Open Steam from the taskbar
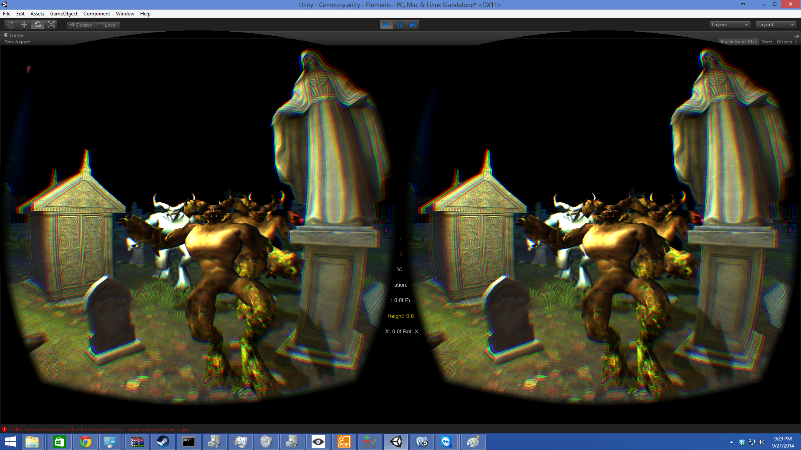This screenshot has width=801, height=450. pos(163,442)
